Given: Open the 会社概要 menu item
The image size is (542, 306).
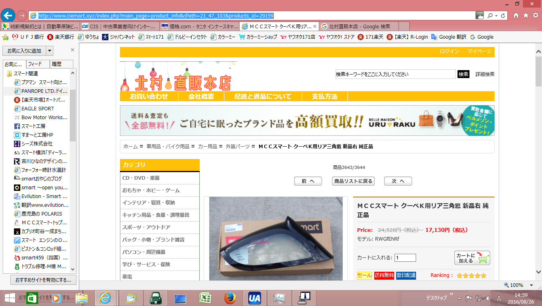Looking at the screenshot, I should click(x=201, y=96).
